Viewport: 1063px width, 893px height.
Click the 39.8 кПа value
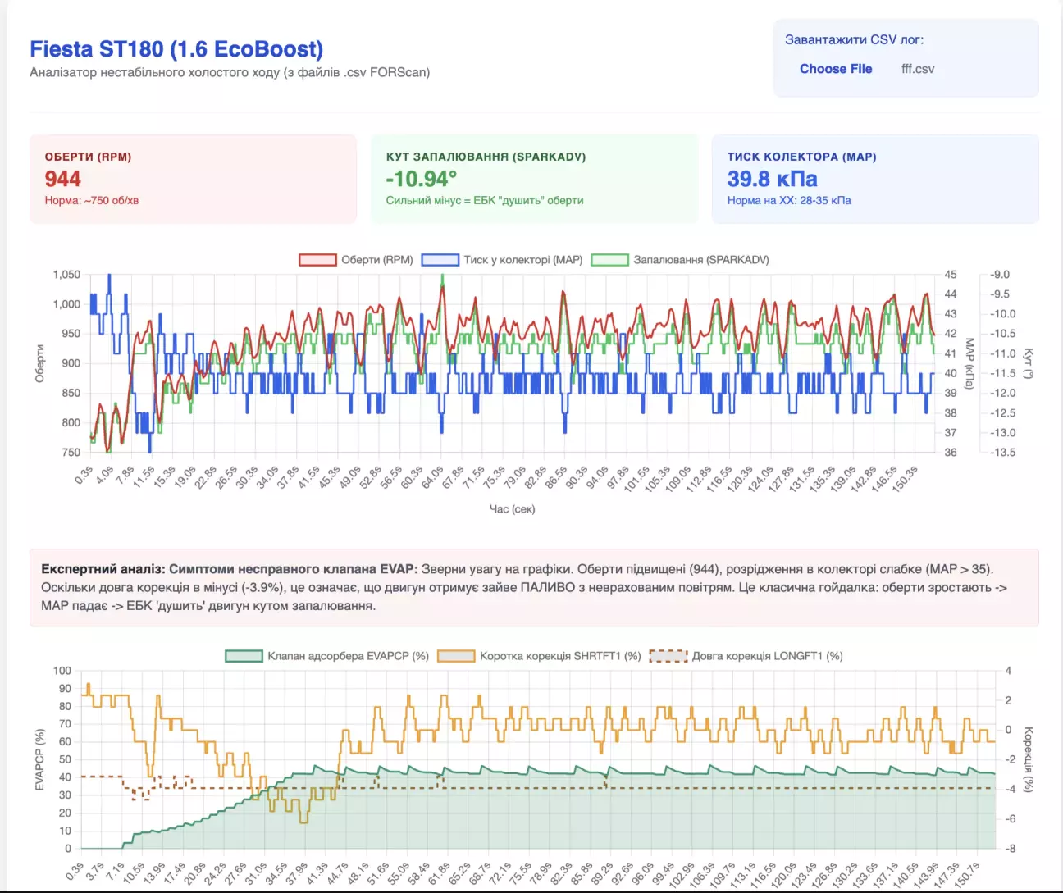coord(772,179)
